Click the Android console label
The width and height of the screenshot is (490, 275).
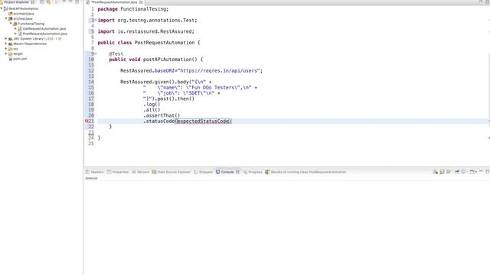[91, 178]
